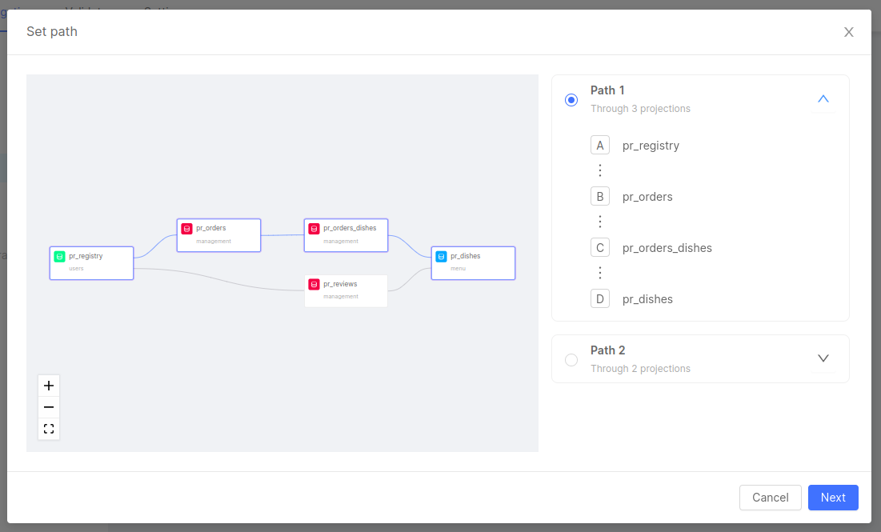This screenshot has height=532, width=881.
Task: Fit the diagram to view
Action: tap(49, 429)
